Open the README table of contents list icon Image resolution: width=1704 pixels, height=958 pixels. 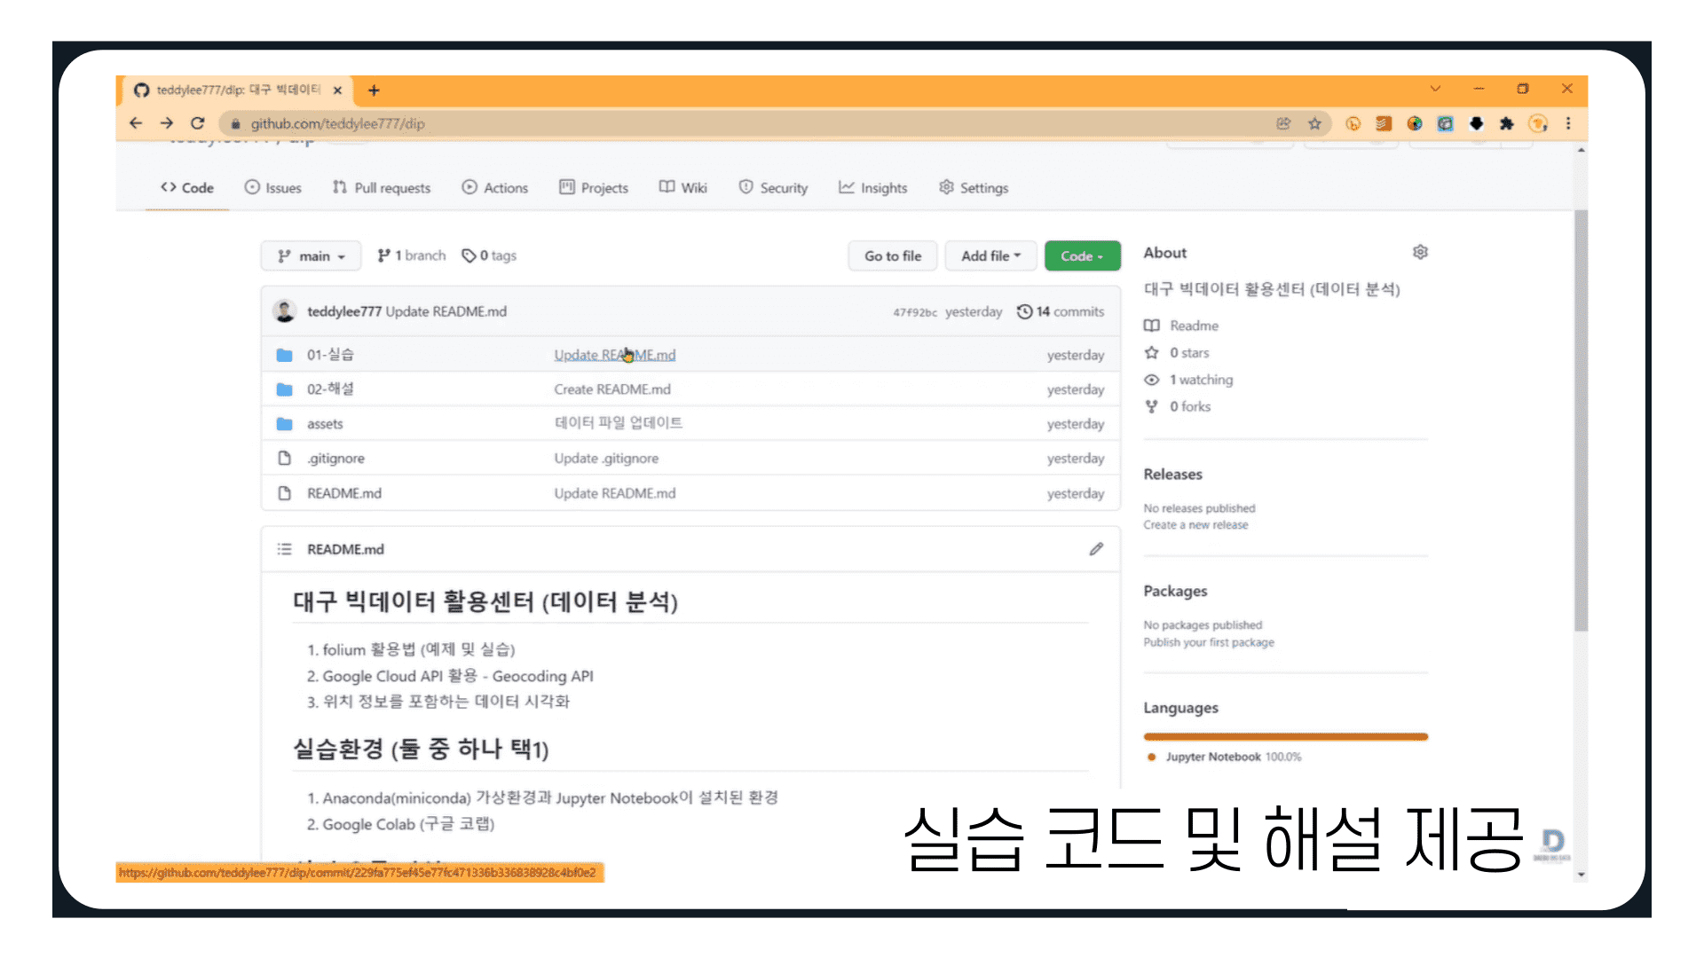click(x=284, y=549)
